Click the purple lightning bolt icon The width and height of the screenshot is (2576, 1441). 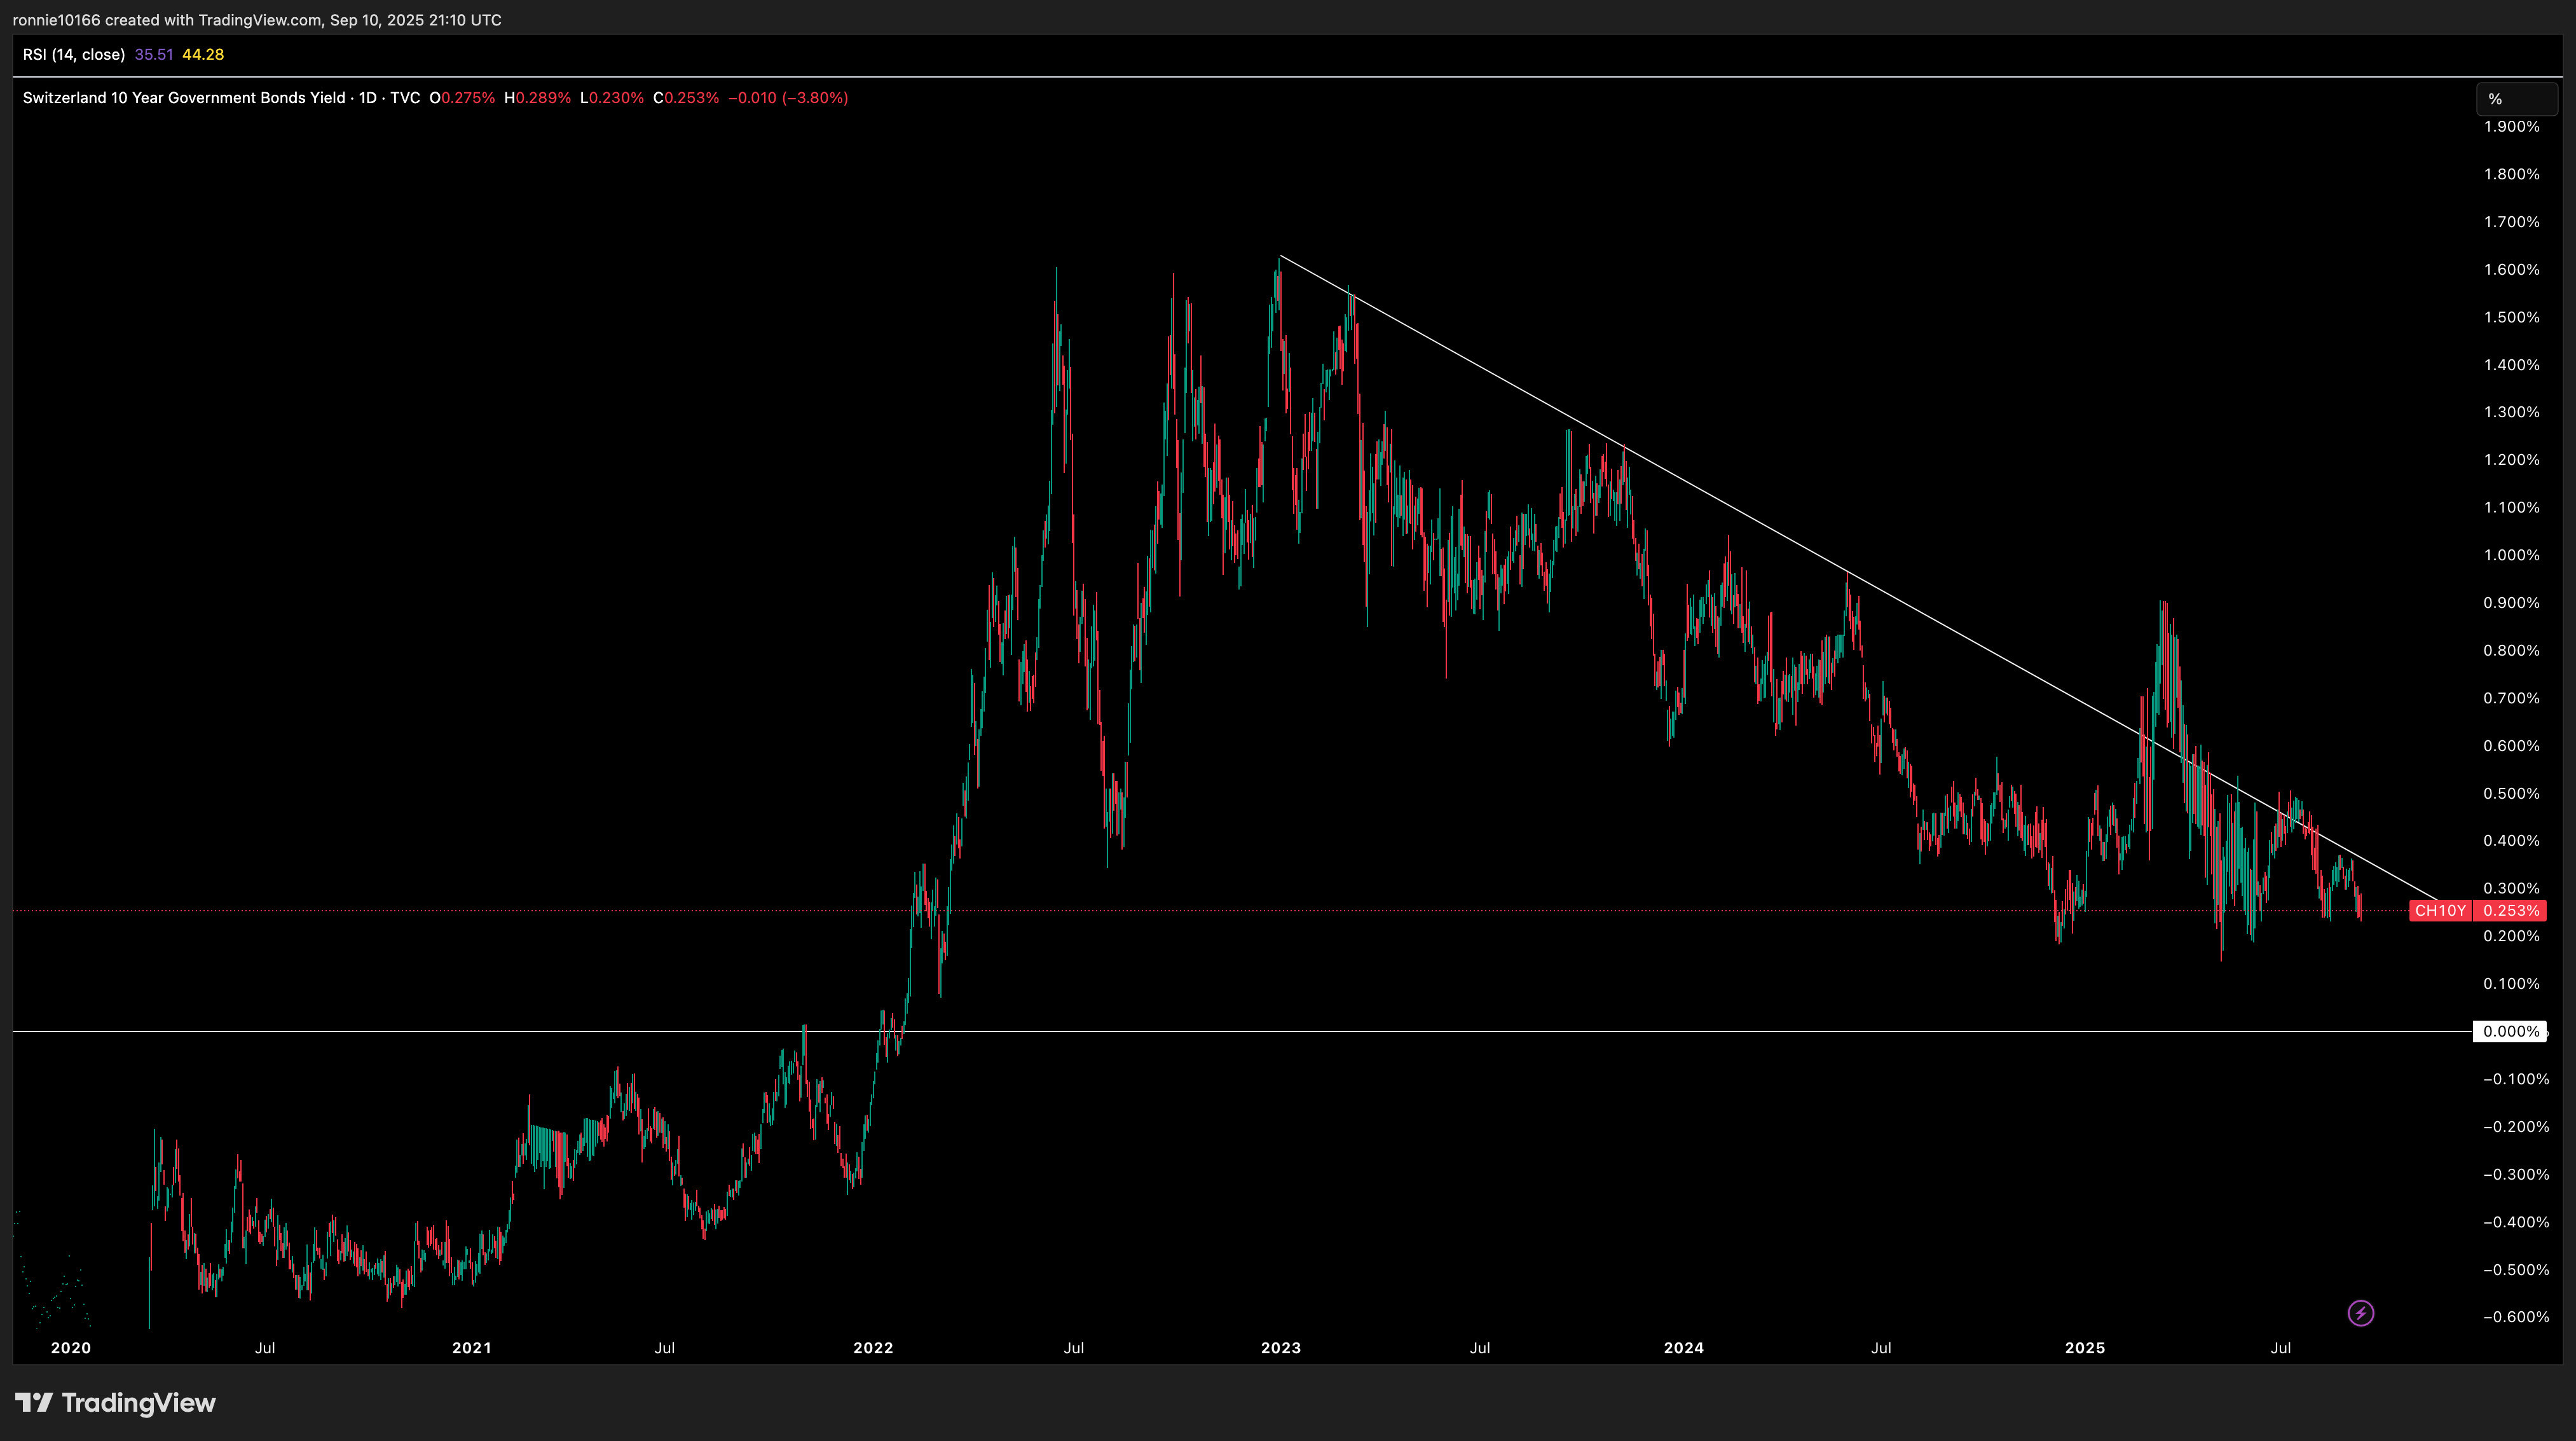coord(2360,1313)
